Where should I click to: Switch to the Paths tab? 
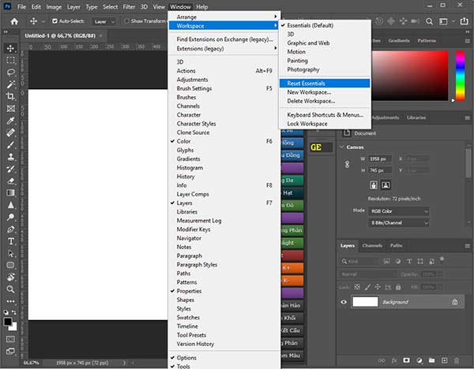396,245
